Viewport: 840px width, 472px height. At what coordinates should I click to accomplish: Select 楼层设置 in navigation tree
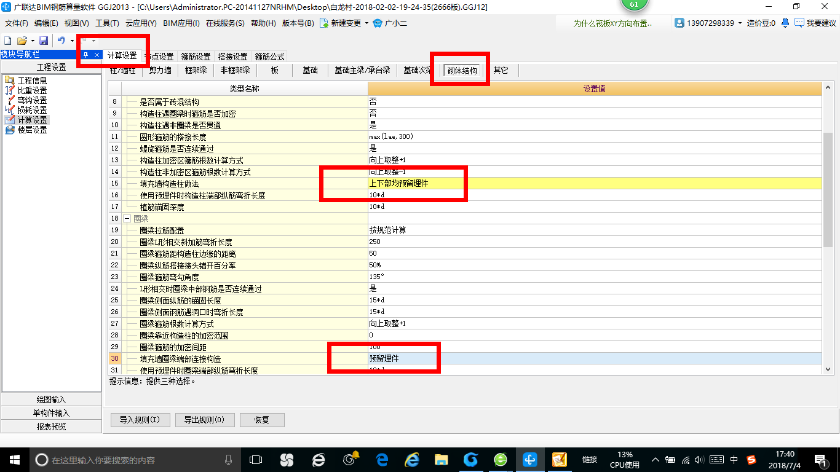[x=32, y=130]
